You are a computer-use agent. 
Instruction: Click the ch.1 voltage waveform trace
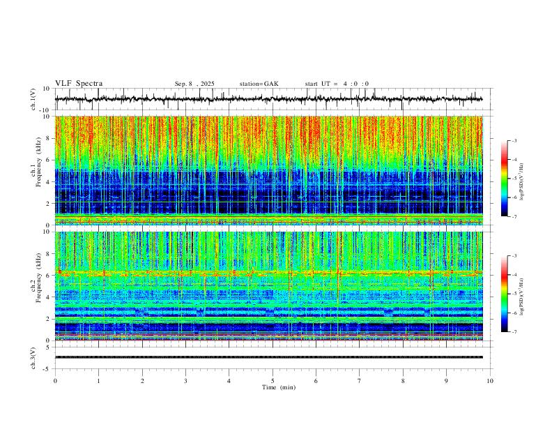coord(268,99)
